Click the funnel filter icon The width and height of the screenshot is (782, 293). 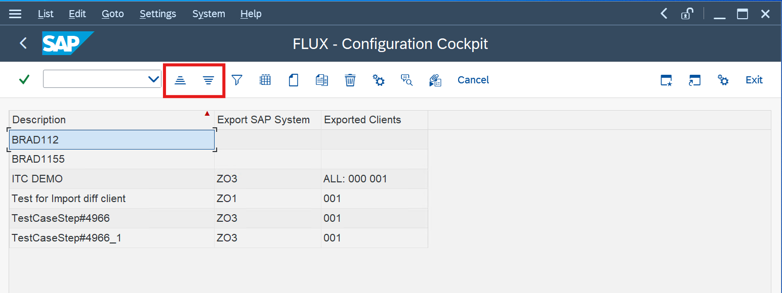click(237, 80)
